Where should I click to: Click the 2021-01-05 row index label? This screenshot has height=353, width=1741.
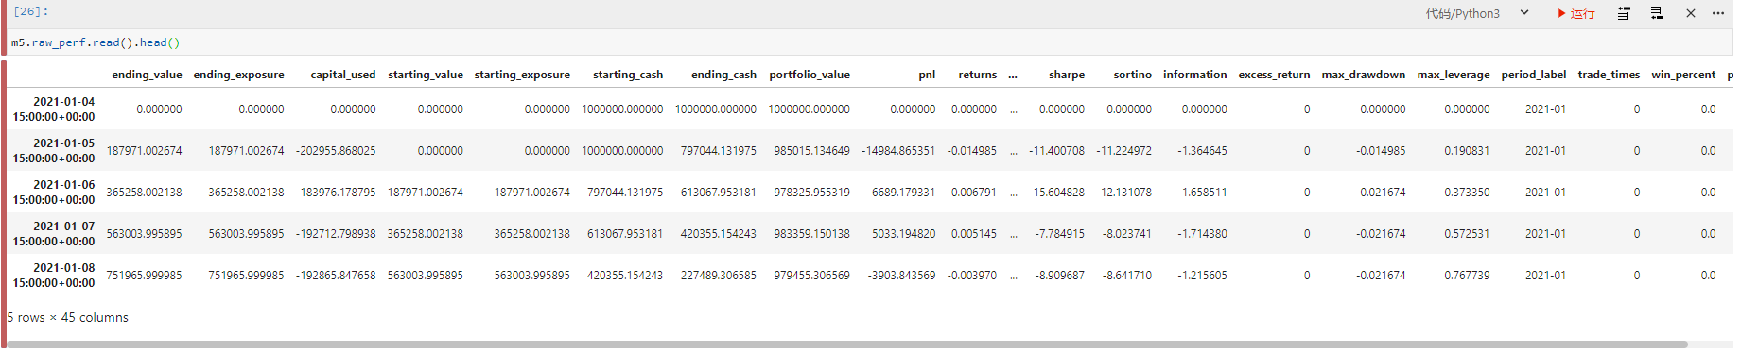(54, 151)
